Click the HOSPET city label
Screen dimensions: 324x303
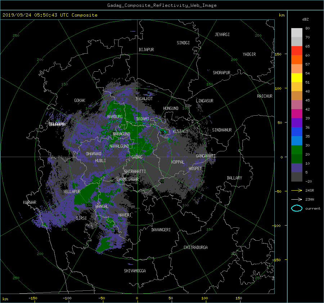coord(195,169)
